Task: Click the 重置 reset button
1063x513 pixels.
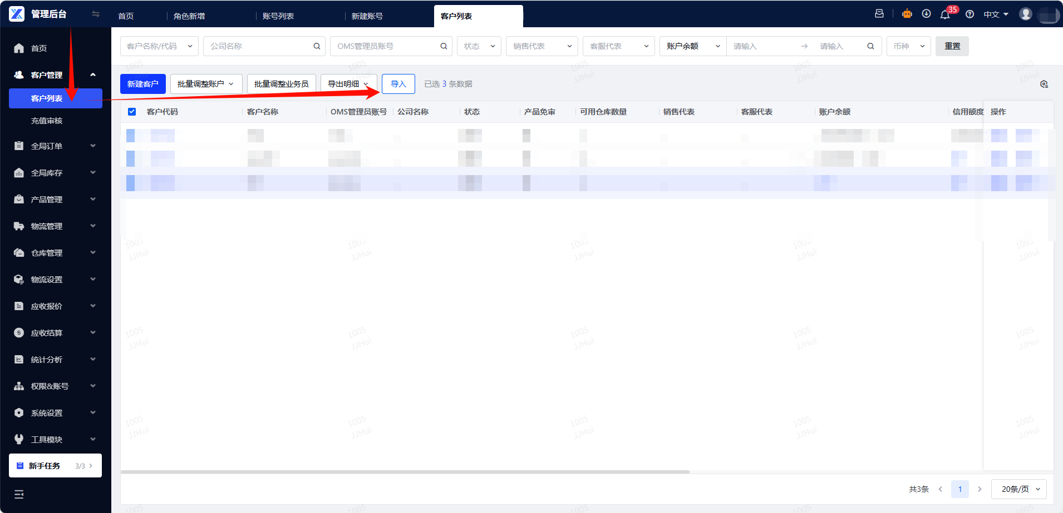Action: 952,46
